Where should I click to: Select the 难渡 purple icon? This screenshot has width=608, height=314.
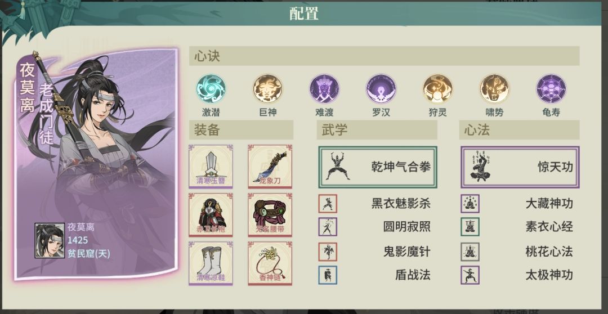point(324,89)
